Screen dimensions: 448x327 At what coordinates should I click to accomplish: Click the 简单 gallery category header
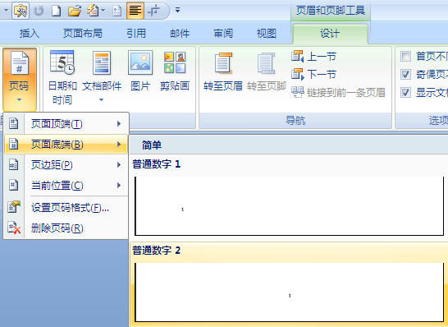pyautogui.click(x=152, y=145)
